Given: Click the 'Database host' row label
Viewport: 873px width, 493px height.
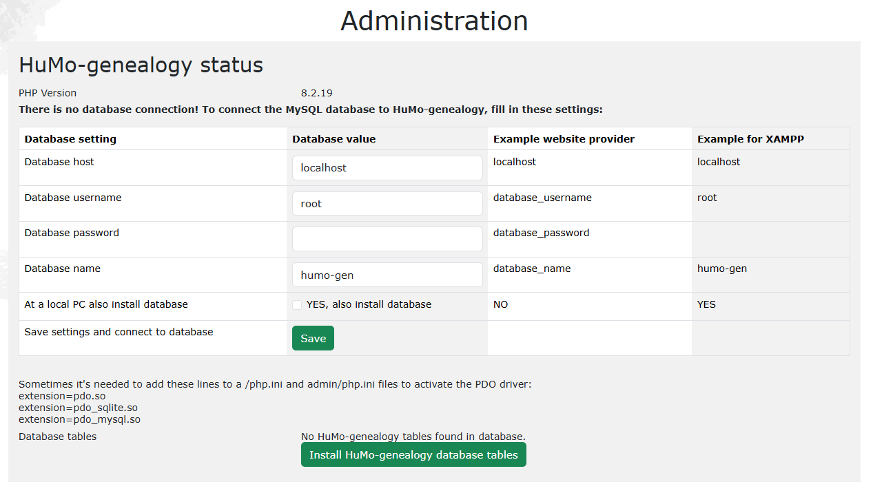Looking at the screenshot, I should (59, 162).
